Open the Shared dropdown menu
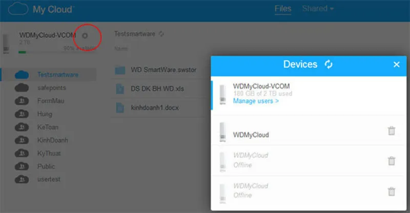This screenshot has height=213, width=410. (x=318, y=9)
